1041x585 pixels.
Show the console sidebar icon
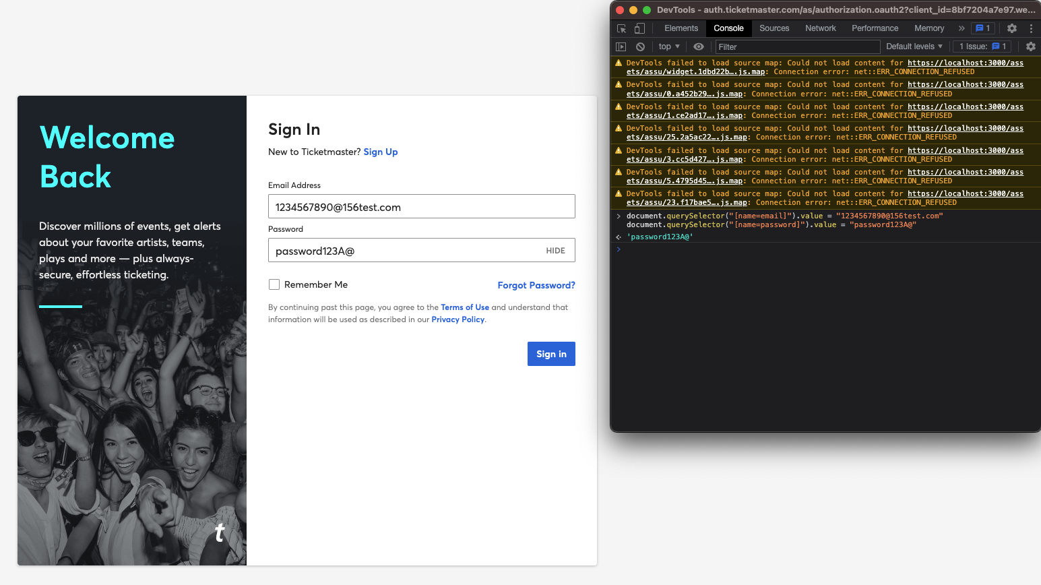click(621, 47)
